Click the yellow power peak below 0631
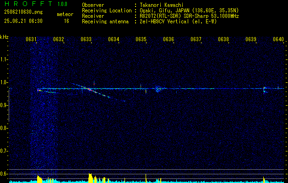 click(x=39, y=178)
